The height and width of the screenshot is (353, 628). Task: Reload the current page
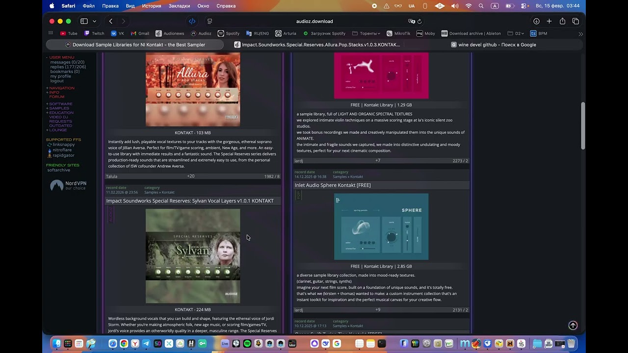click(420, 21)
